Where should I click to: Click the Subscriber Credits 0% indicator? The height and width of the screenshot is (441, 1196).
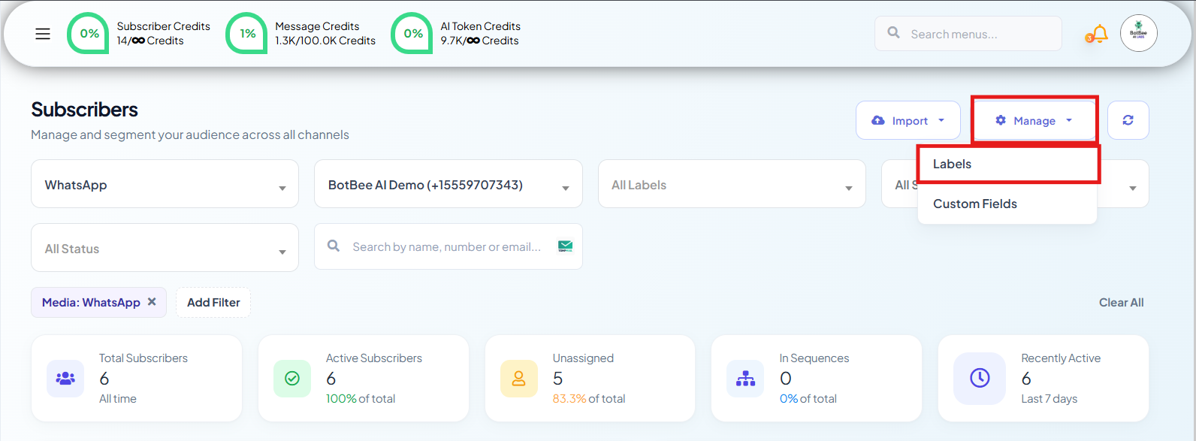coord(89,34)
